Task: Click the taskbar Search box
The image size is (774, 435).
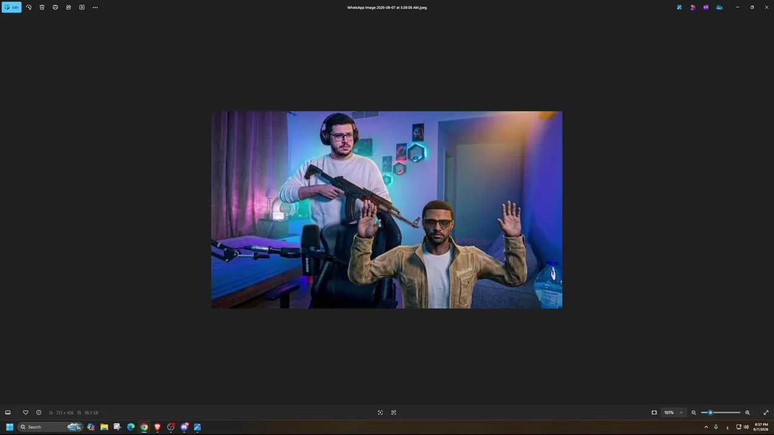Action: pos(51,427)
